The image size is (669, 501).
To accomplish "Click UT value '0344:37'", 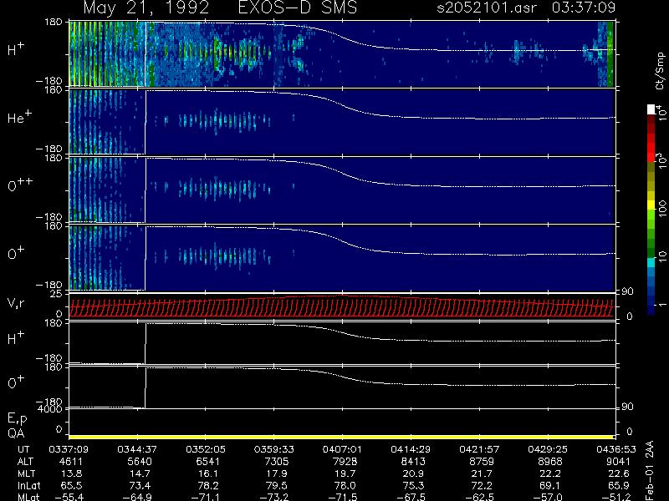I will click(x=137, y=449).
